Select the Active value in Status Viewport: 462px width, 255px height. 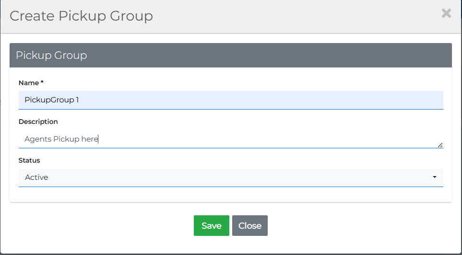(36, 177)
